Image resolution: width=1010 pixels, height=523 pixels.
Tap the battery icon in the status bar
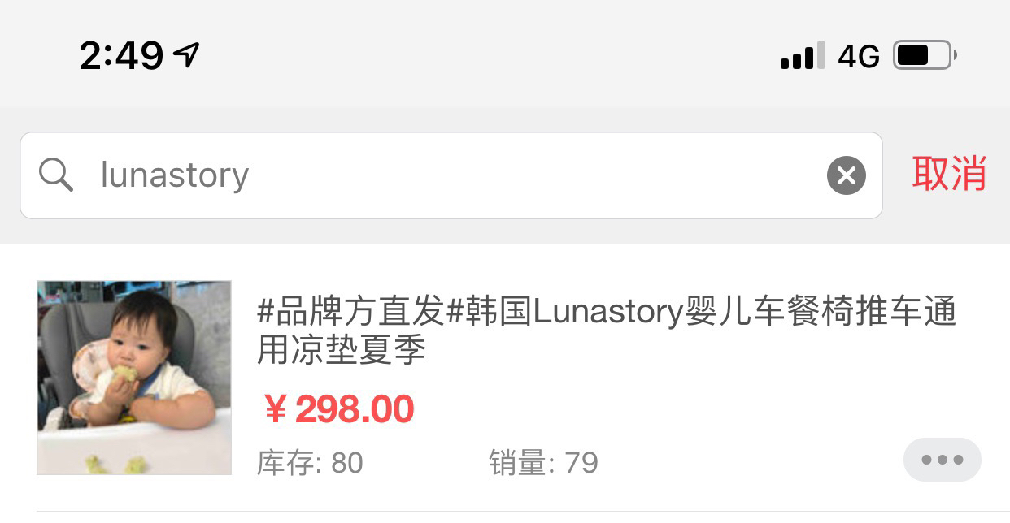tap(925, 55)
